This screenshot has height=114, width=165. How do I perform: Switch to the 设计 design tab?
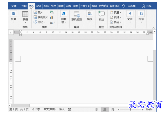tap(39, 6)
